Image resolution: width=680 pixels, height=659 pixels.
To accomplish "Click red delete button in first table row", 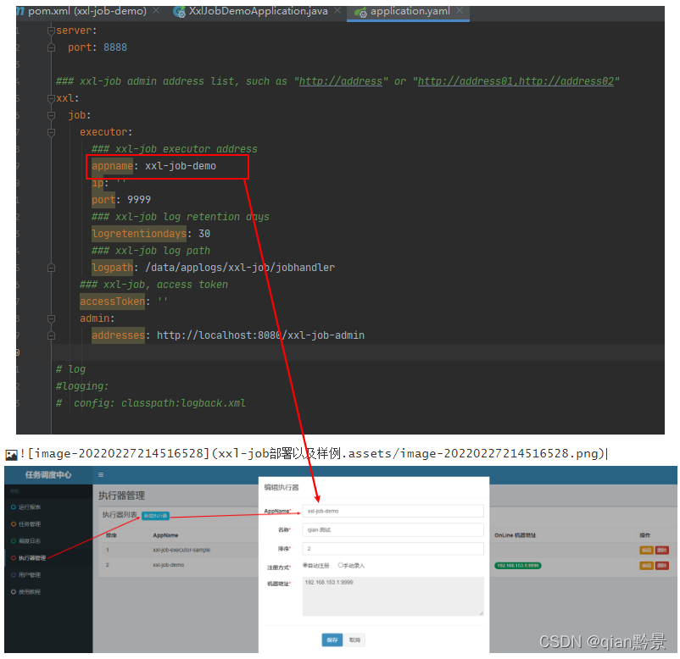I will pyautogui.click(x=662, y=551).
